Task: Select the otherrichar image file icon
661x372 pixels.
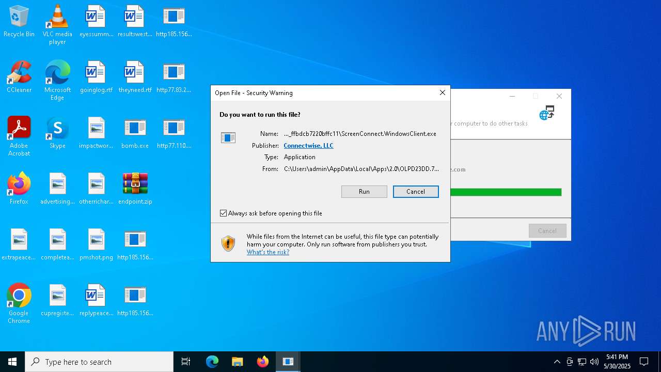Action: (96, 189)
